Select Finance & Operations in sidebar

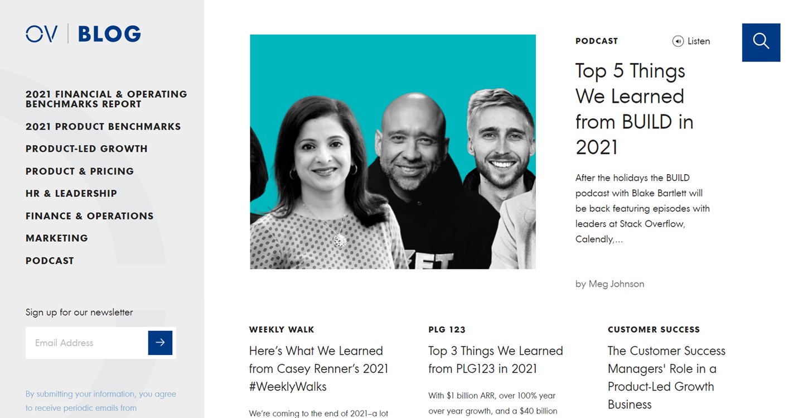(89, 216)
